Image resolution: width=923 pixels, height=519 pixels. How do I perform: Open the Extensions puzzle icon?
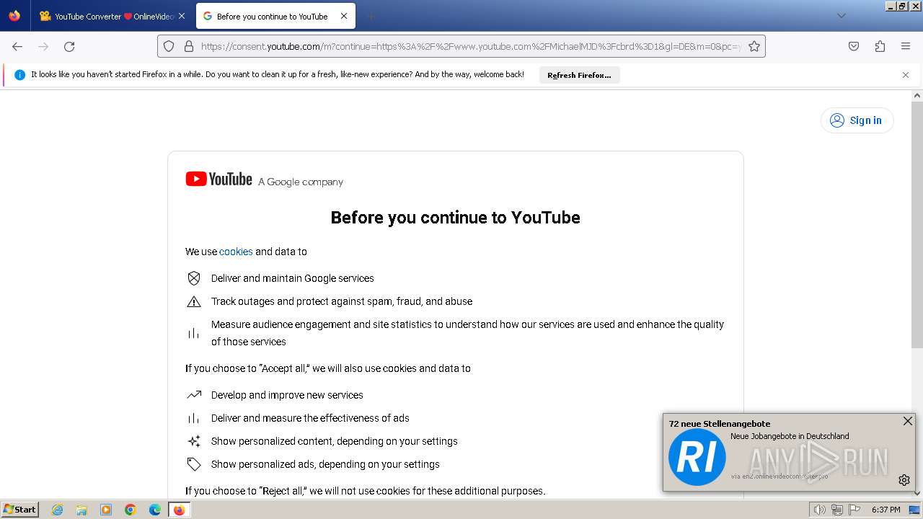tap(880, 46)
